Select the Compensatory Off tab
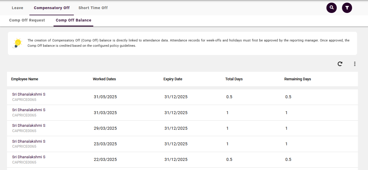Screen dimensions: 368x170 tap(52, 8)
